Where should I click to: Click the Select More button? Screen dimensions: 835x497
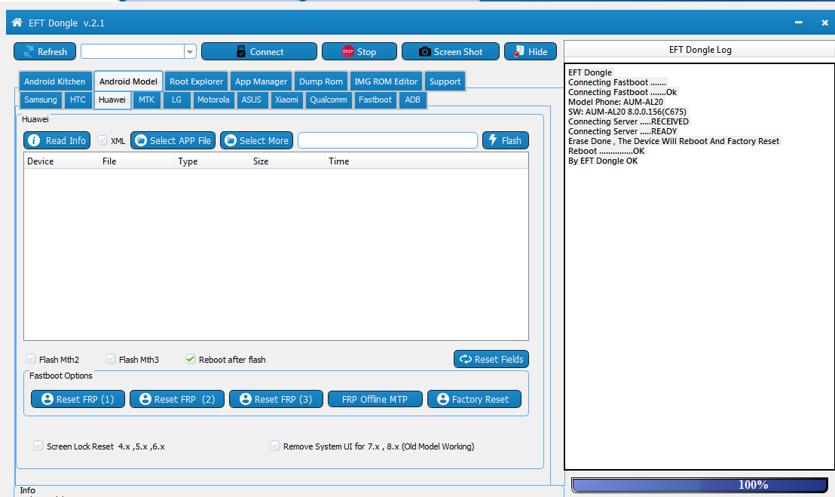pos(257,140)
